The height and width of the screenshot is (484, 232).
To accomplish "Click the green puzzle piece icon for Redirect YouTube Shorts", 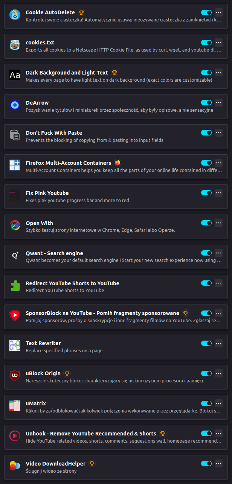I will pyautogui.click(x=15, y=286).
